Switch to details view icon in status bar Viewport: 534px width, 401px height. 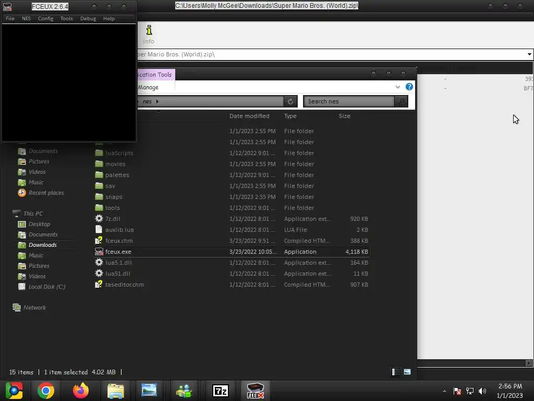[x=396, y=372]
